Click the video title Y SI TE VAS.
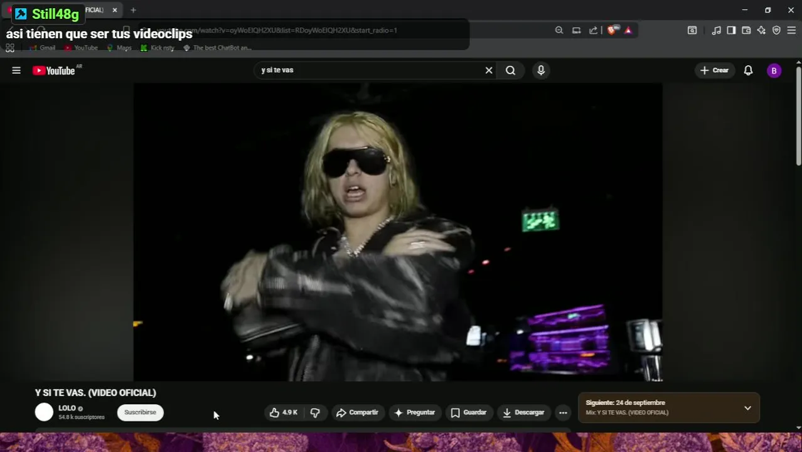This screenshot has height=452, width=802. 95,392
